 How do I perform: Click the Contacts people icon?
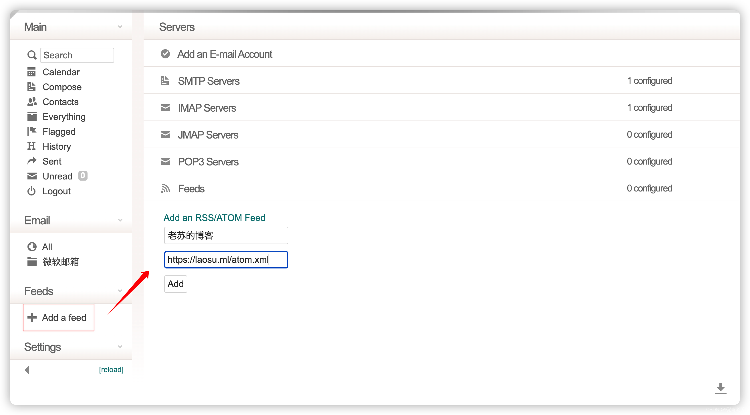(x=32, y=102)
